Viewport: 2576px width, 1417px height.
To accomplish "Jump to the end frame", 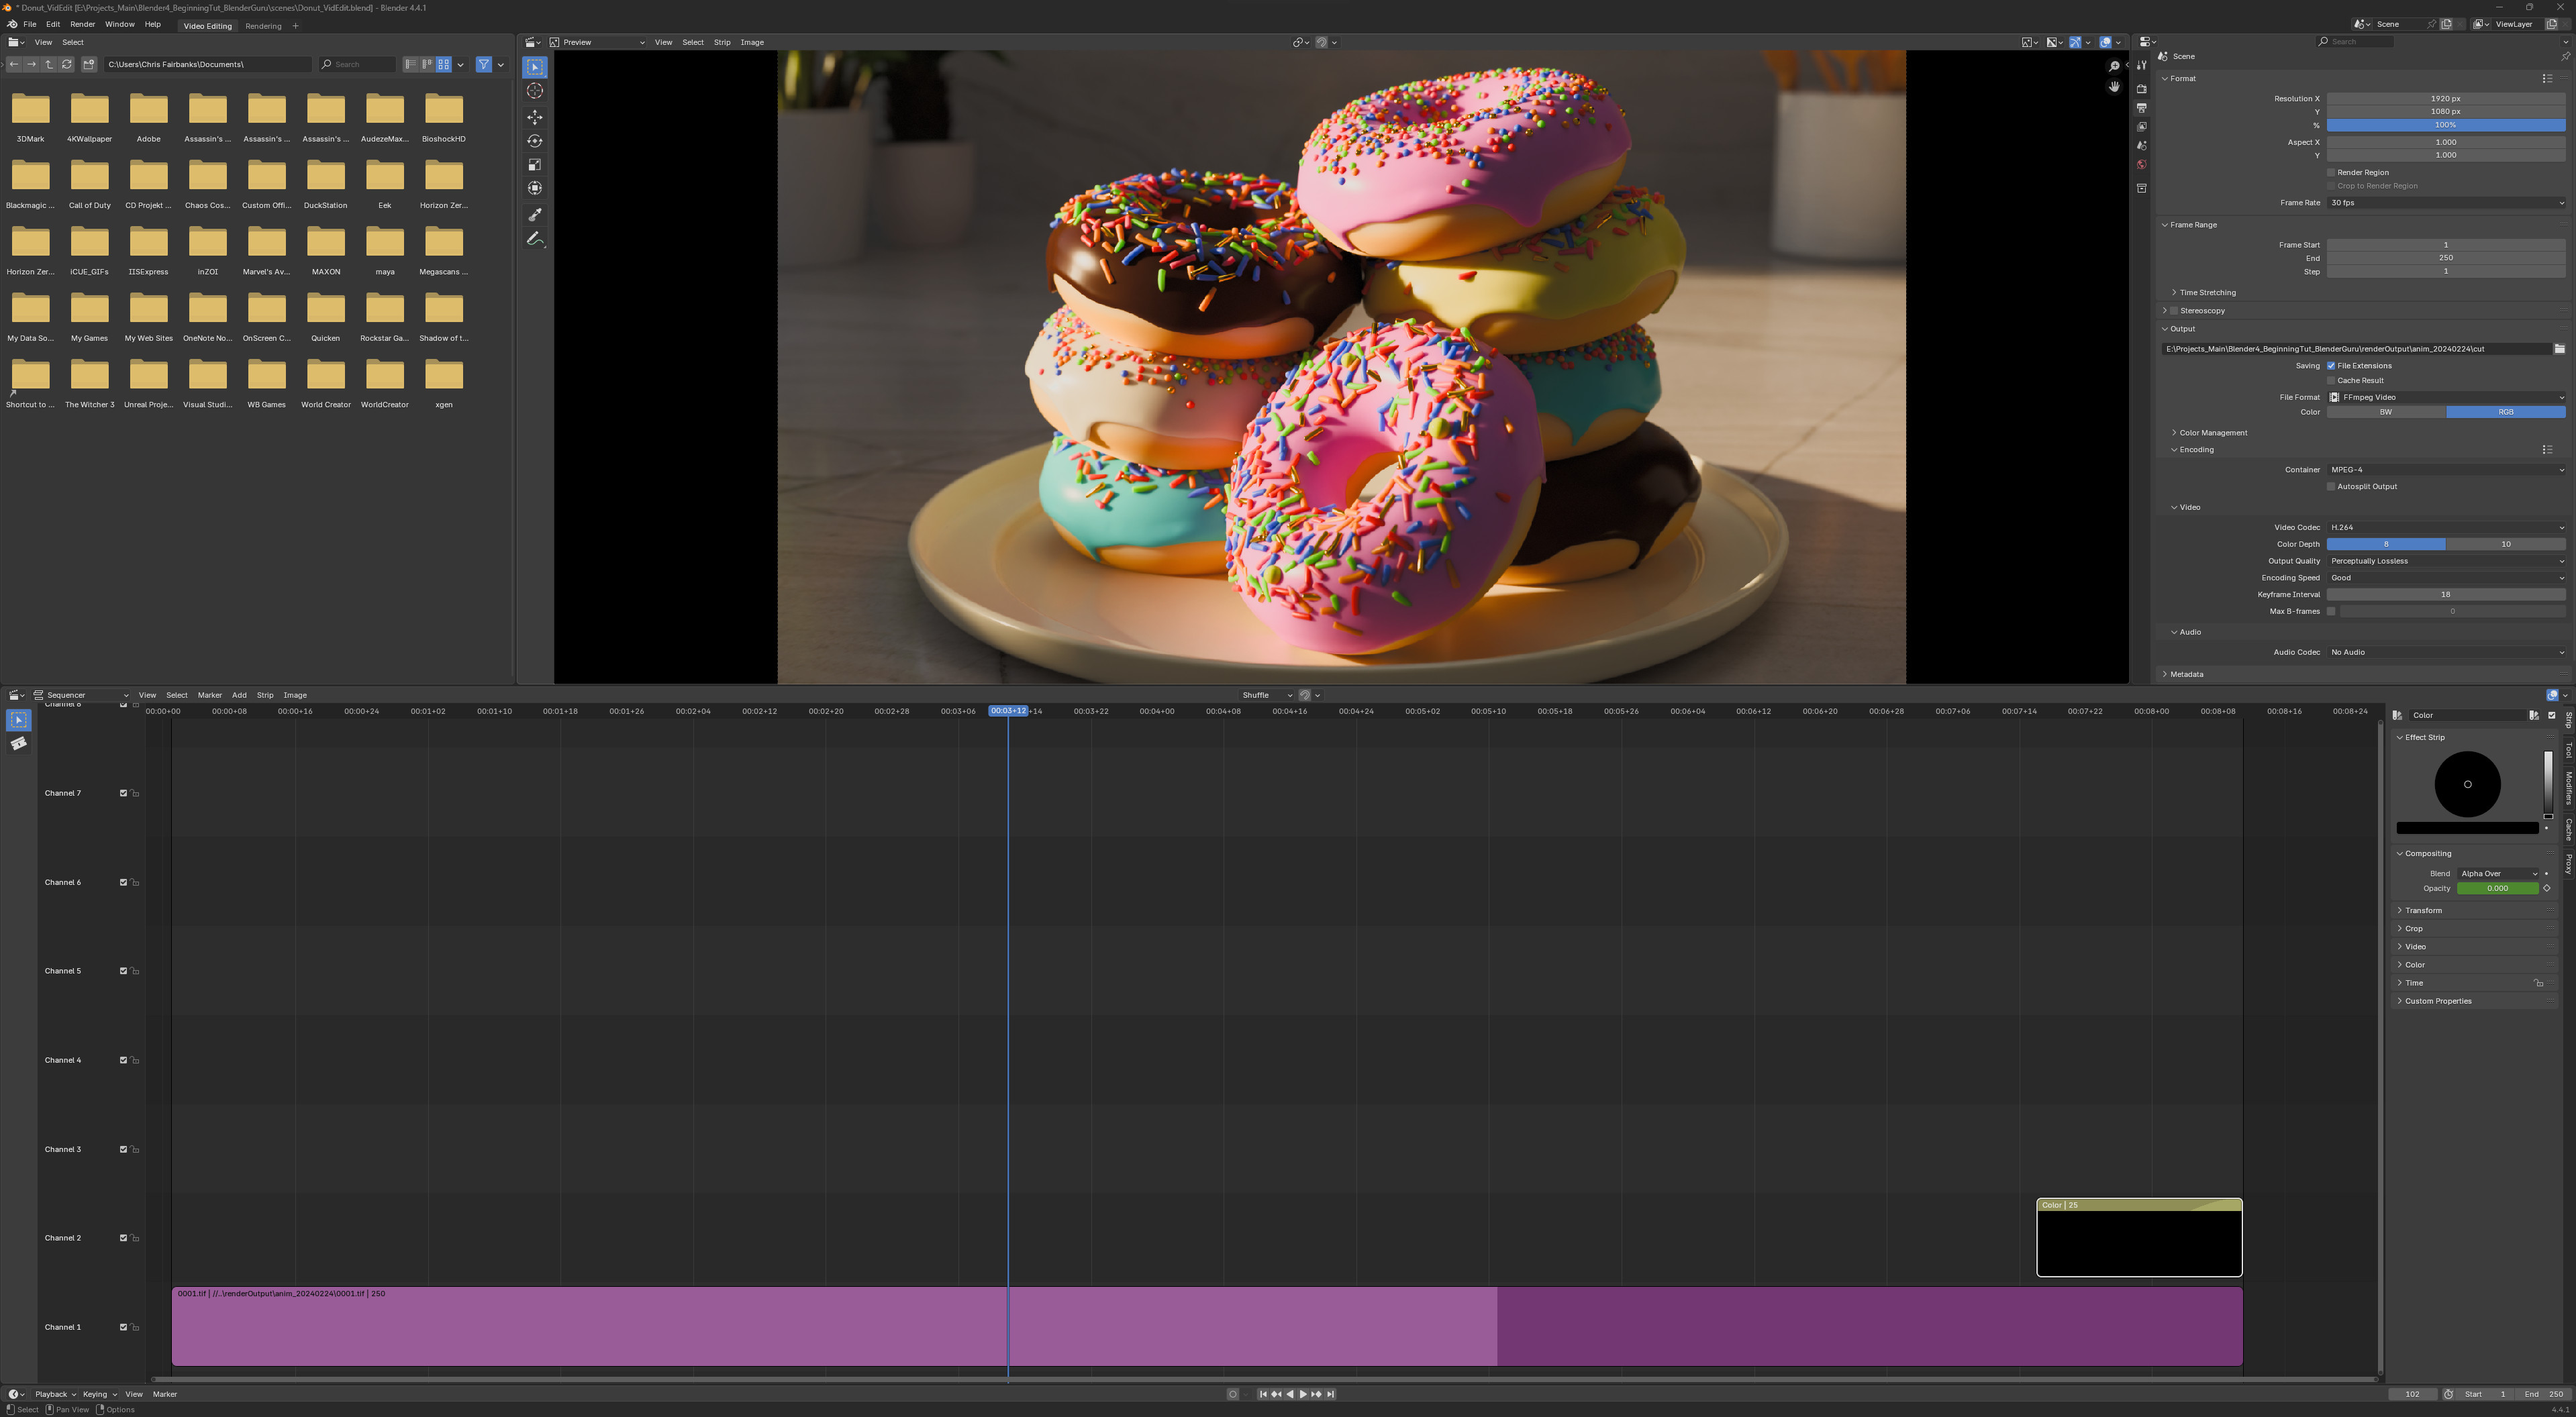I will tap(1330, 1395).
